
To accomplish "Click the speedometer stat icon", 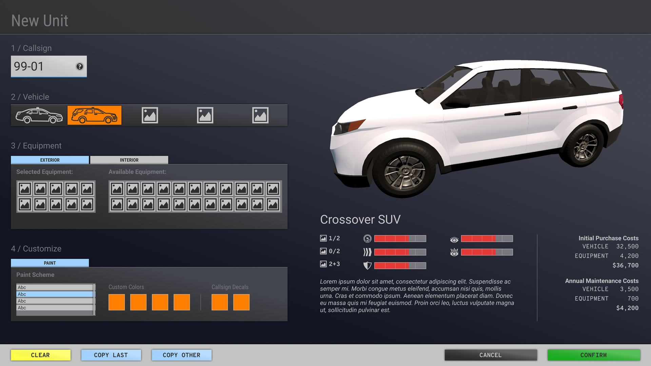I will (367, 239).
